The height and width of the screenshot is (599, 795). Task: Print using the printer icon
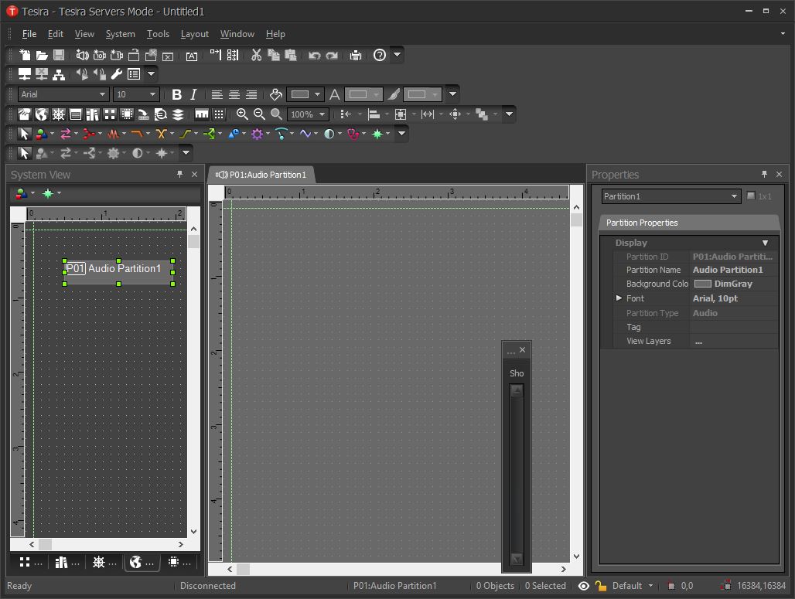[356, 55]
